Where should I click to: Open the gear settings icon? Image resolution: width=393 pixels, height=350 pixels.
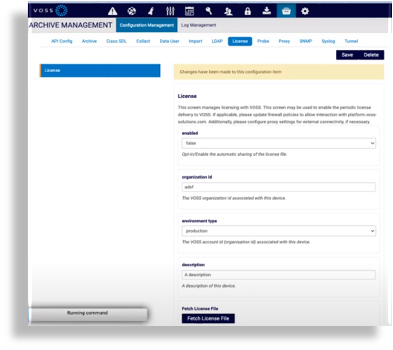[x=305, y=11]
